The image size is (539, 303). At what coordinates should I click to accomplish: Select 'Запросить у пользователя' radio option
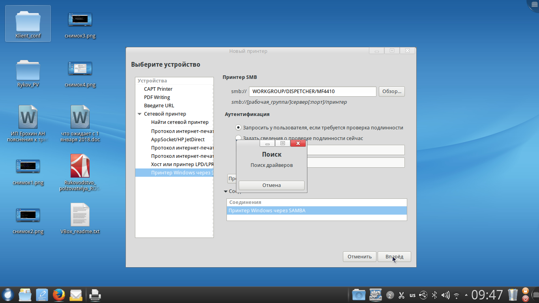238,127
